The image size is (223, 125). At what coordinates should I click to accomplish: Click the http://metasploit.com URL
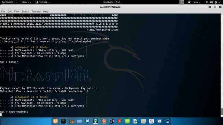[102, 30]
